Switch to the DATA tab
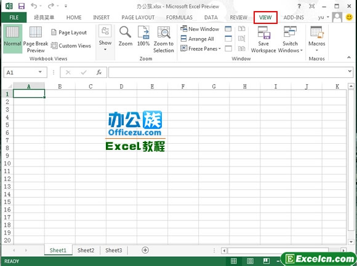 (211, 17)
